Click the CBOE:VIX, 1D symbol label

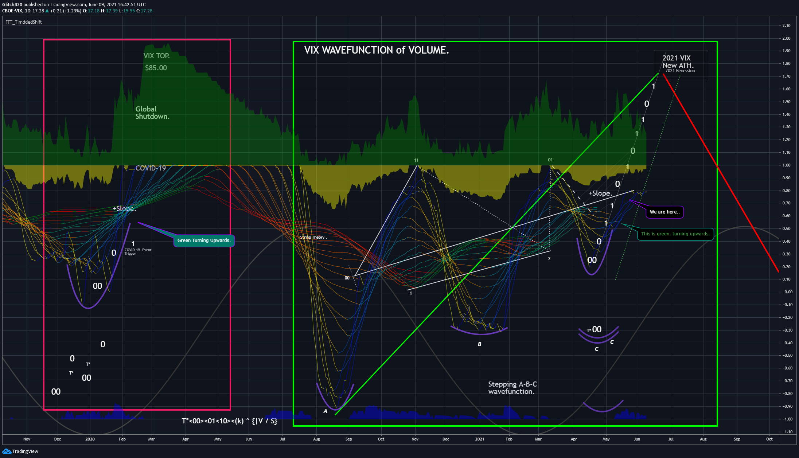pos(16,11)
